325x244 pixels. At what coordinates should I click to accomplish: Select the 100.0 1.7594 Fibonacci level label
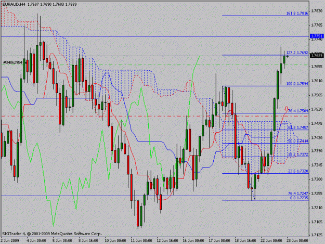click(297, 84)
